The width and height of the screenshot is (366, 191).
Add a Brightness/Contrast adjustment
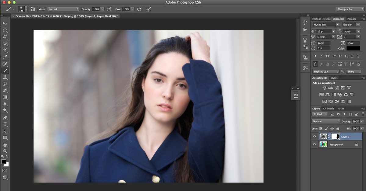324,88
